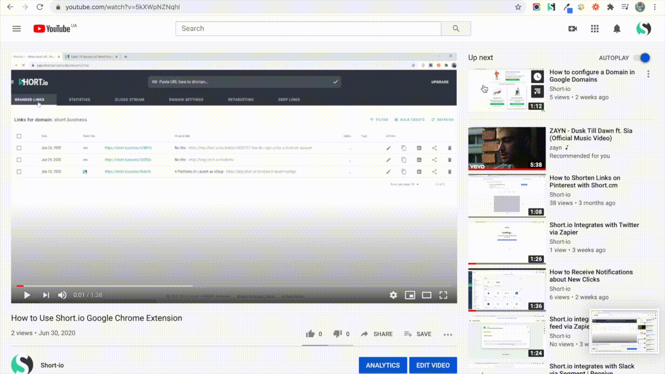Open the rainbow circle extension icon
The height and width of the screenshot is (374, 665).
[x=537, y=7]
